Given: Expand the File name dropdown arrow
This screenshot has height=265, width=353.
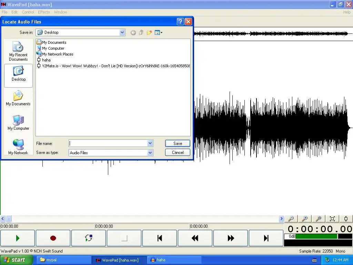Looking at the screenshot, I should [x=150, y=143].
